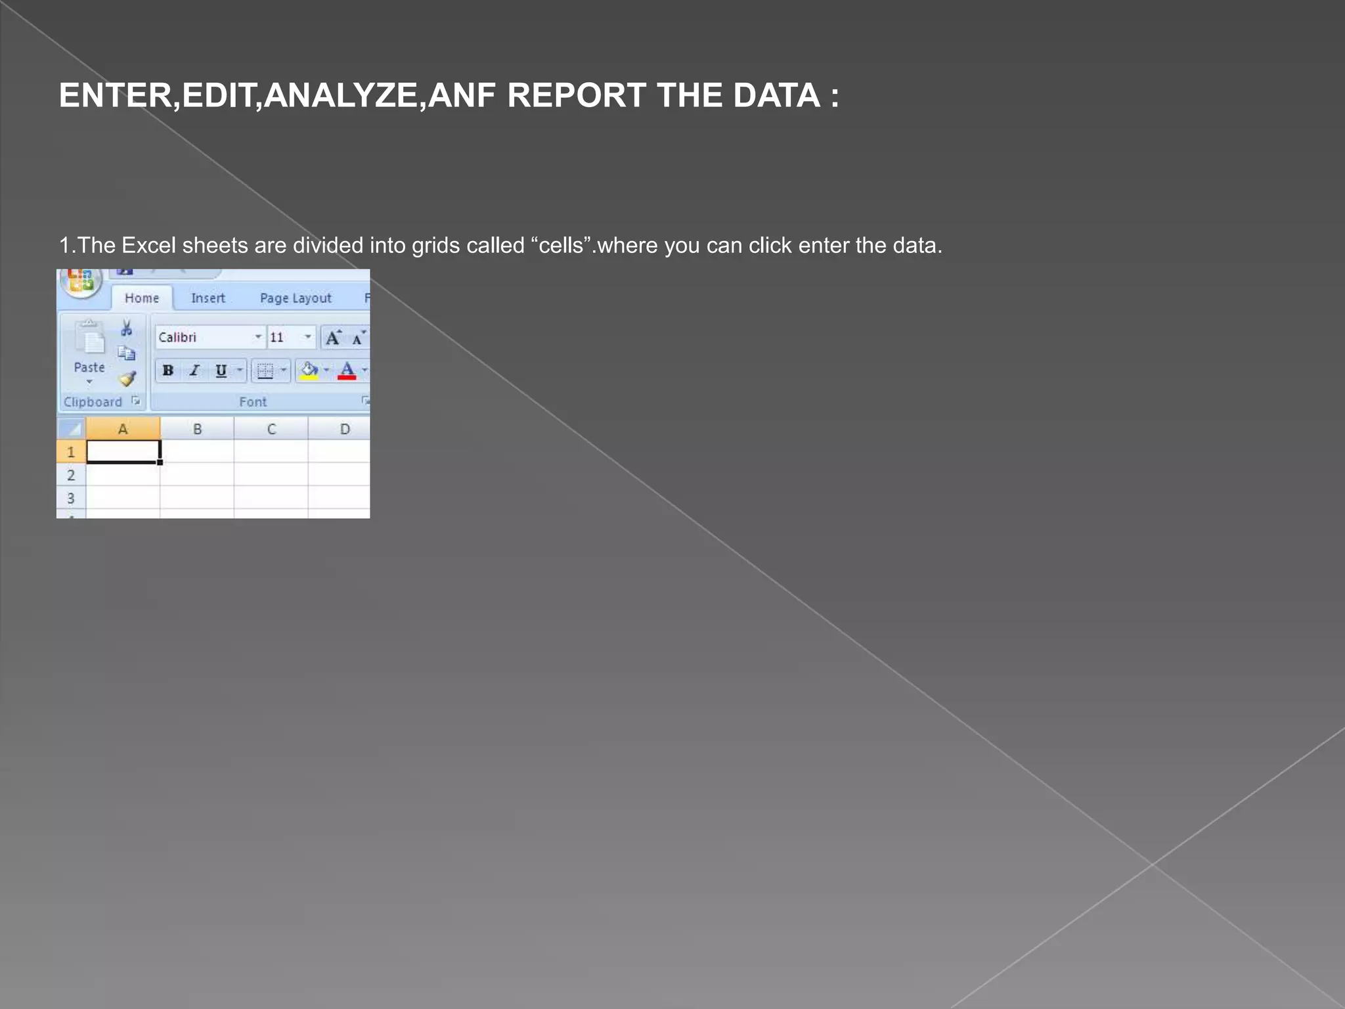Open the Calibri font name dropdown
The image size is (1345, 1009).
pos(257,337)
